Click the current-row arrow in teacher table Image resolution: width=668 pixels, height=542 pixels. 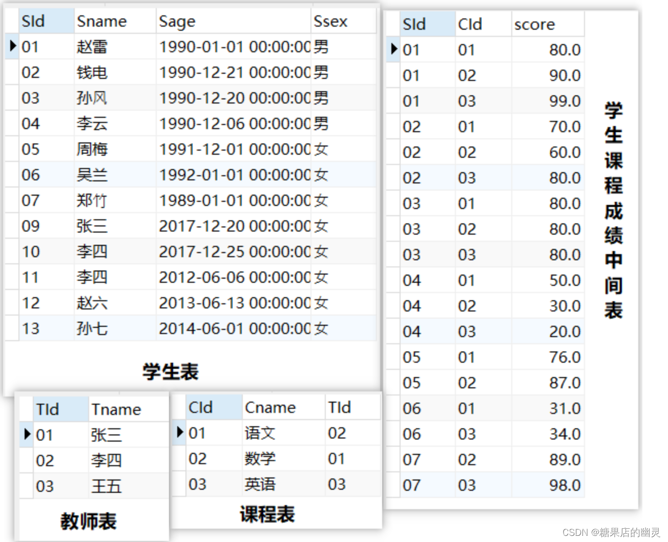click(28, 434)
